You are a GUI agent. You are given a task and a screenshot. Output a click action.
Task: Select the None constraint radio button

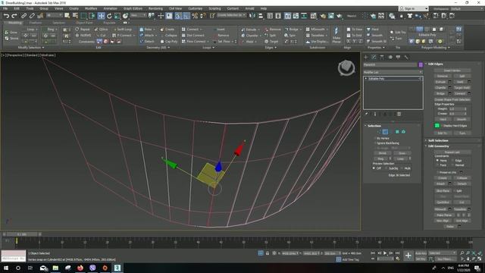click(x=437, y=161)
